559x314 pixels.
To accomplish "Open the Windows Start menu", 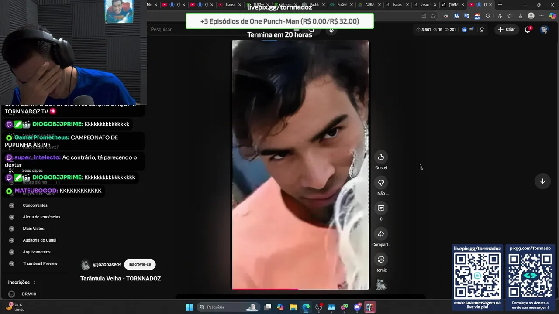I will (189, 307).
